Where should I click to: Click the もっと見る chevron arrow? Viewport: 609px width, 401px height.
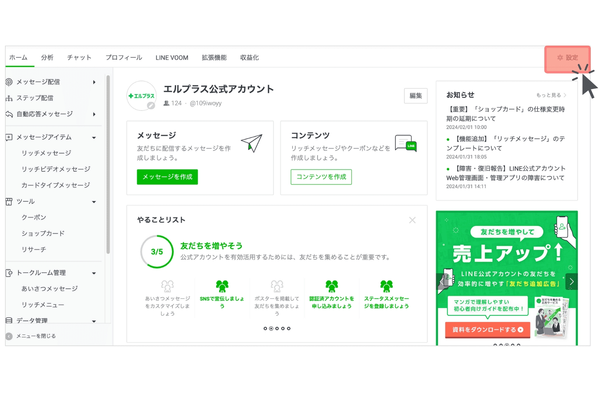[565, 95]
